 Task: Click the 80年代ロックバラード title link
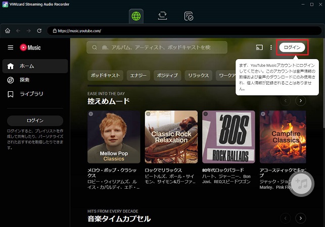[x=223, y=170]
